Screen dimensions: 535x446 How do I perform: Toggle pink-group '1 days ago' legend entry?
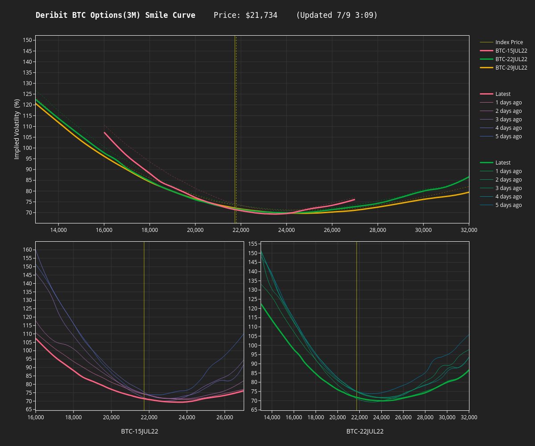pos(501,103)
